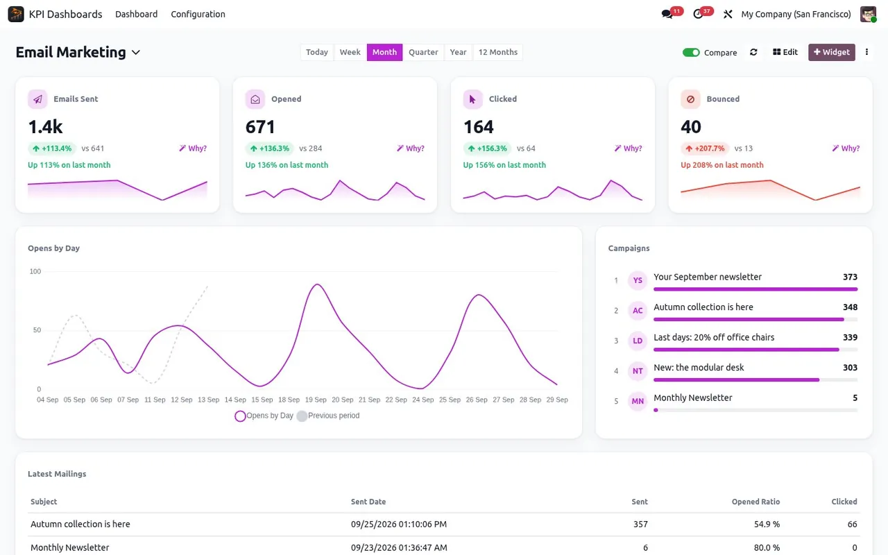888x555 pixels.
Task: Click the Opened envelope icon
Action: coord(255,99)
